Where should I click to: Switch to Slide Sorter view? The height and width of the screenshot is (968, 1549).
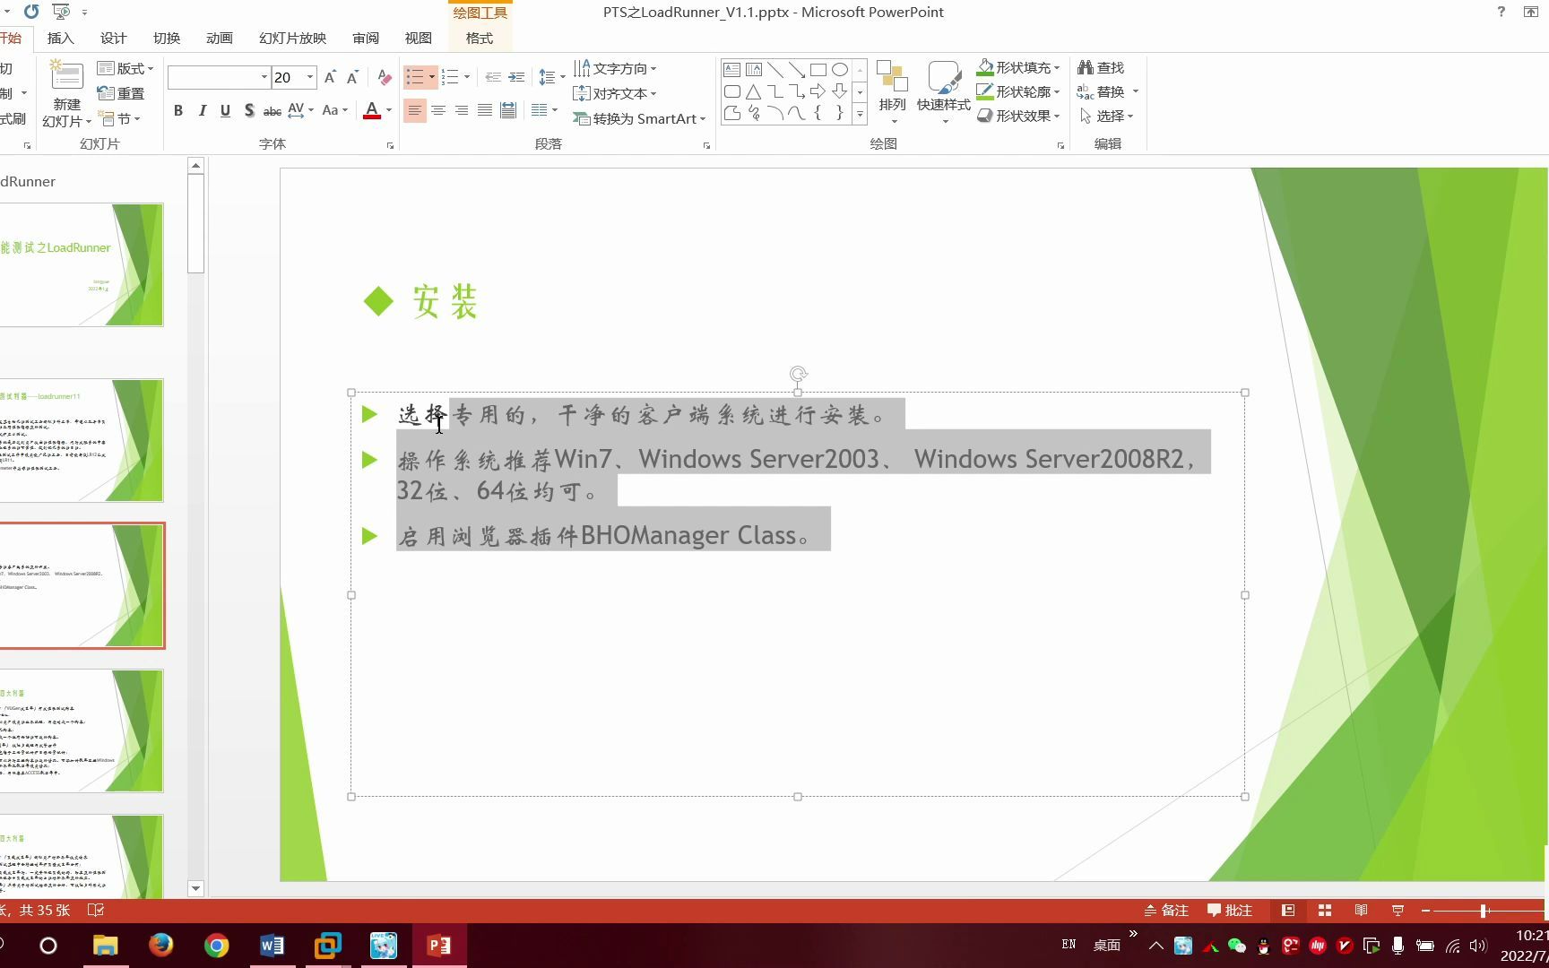click(x=1324, y=911)
